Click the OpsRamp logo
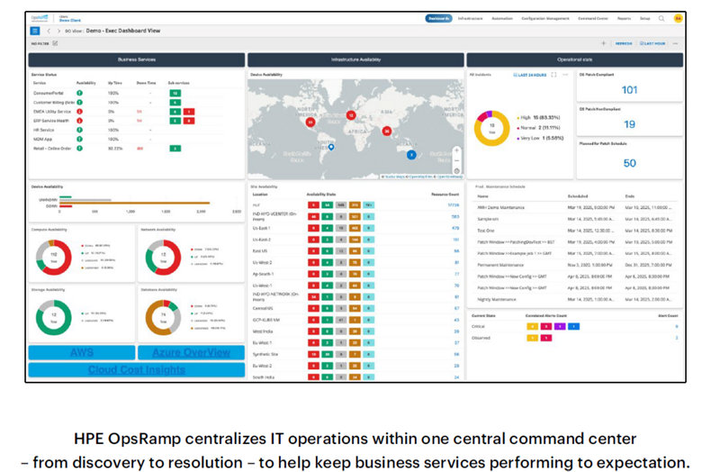The width and height of the screenshot is (720, 472). 40,18
